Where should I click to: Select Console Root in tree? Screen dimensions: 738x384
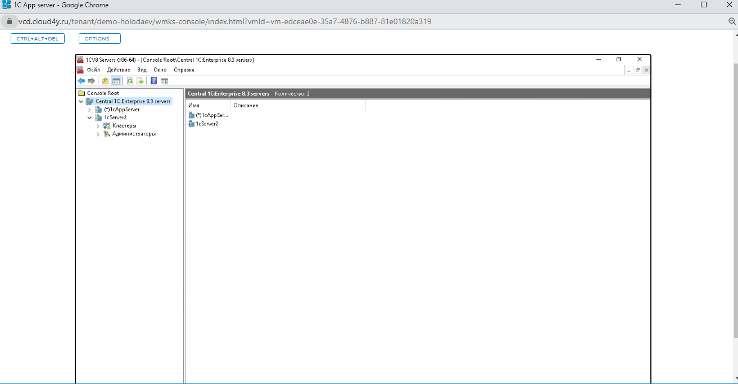[x=103, y=93]
